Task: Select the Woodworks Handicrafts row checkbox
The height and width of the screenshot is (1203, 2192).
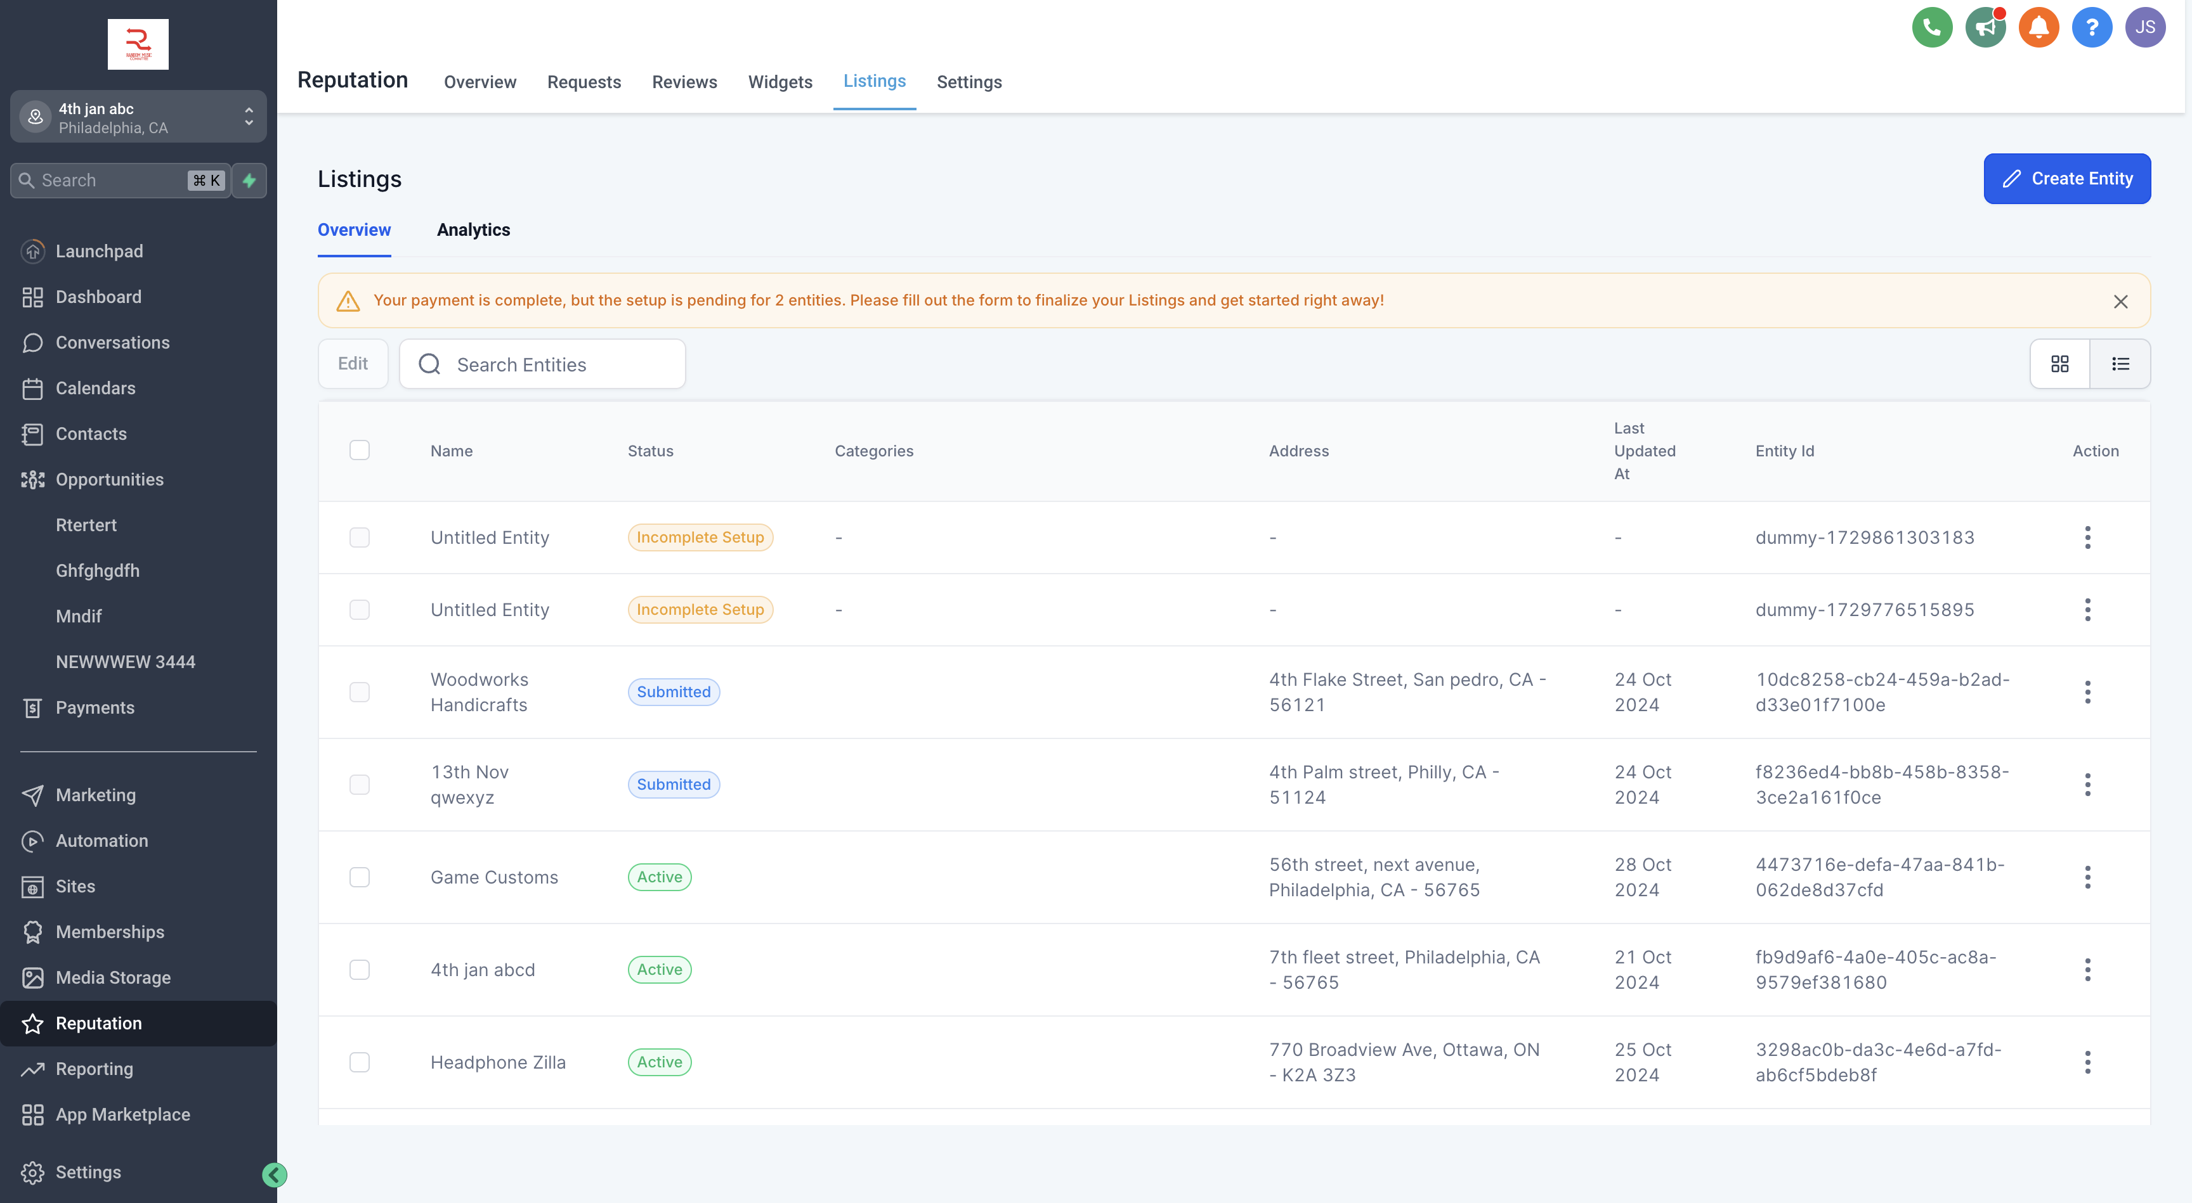Action: 359,692
